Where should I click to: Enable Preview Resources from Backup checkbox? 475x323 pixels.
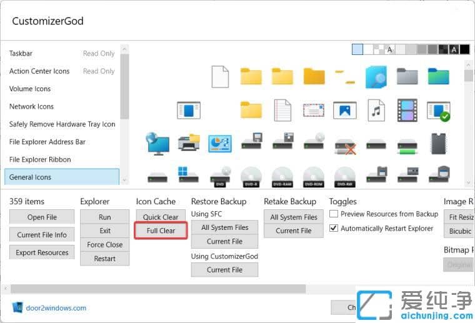pos(334,214)
